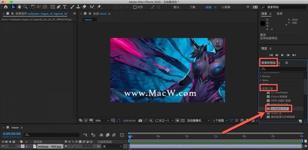The height and width of the screenshot is (150, 308).
Task: Select the Puppet Pin tool
Action: [x=99, y=7]
